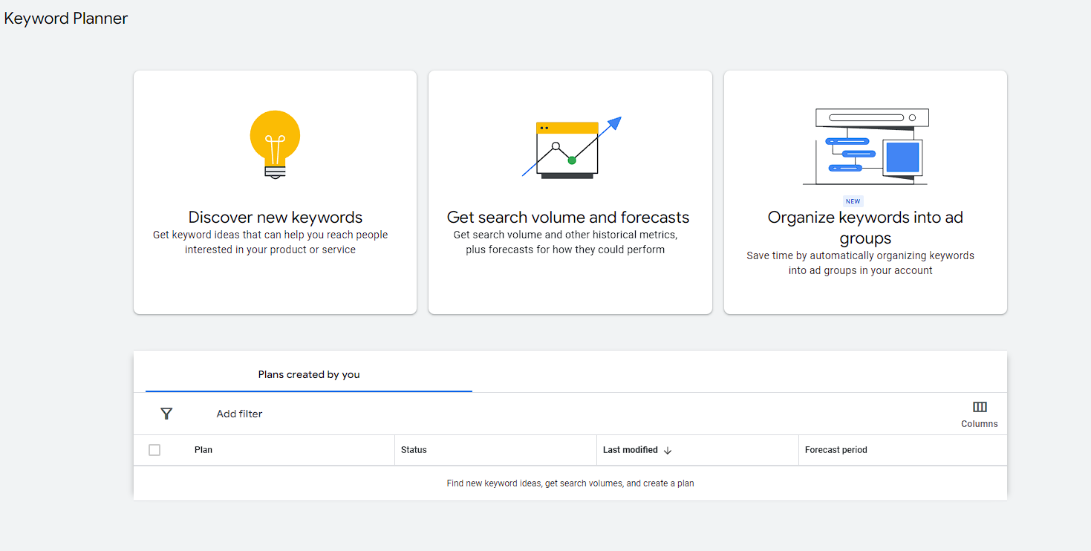Click Add filter
The width and height of the screenshot is (1091, 551).
[238, 414]
